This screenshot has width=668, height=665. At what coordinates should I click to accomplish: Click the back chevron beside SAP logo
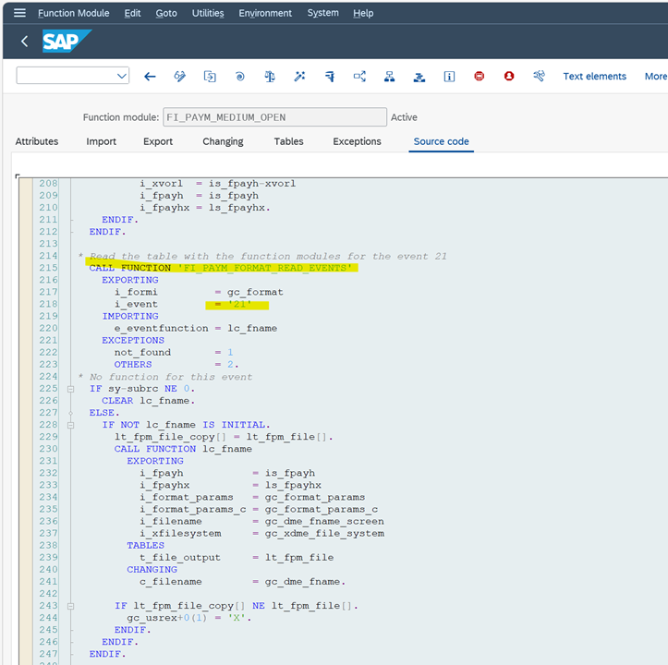click(24, 42)
